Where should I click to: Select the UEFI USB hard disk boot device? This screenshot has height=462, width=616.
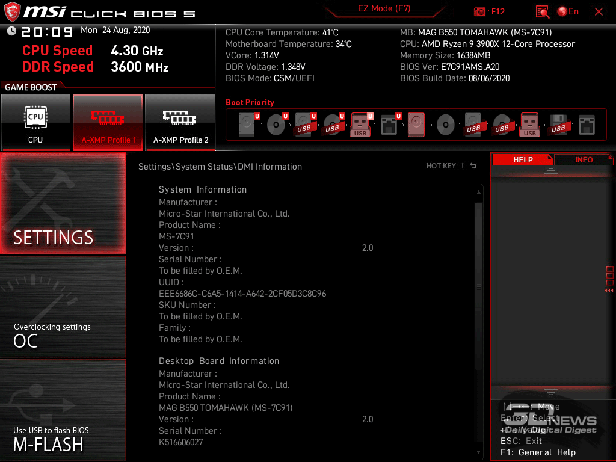[x=305, y=125]
